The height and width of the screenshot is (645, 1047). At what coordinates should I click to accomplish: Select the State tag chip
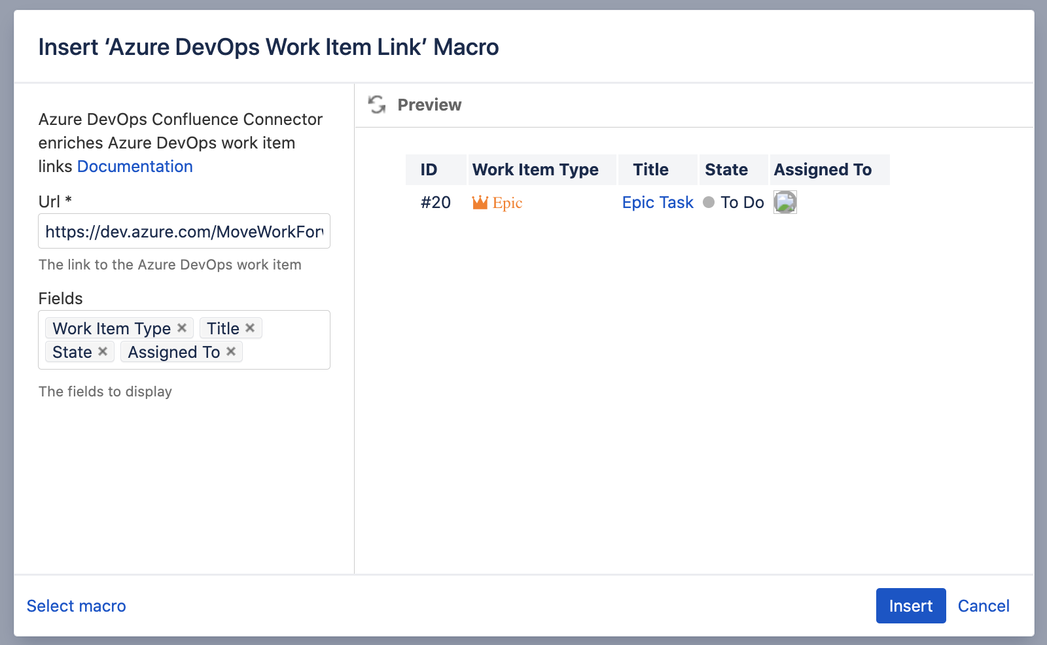[x=72, y=351]
